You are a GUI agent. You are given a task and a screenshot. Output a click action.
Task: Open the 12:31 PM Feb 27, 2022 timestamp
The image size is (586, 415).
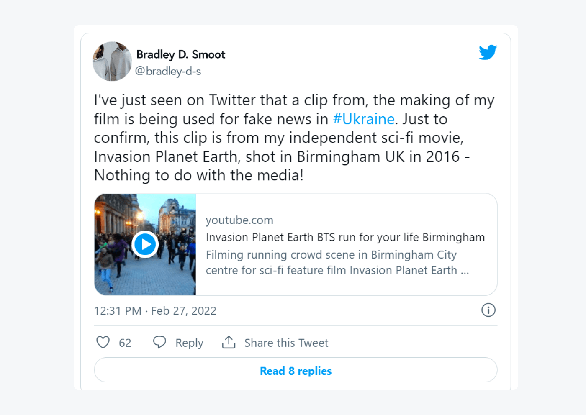pyautogui.click(x=155, y=311)
